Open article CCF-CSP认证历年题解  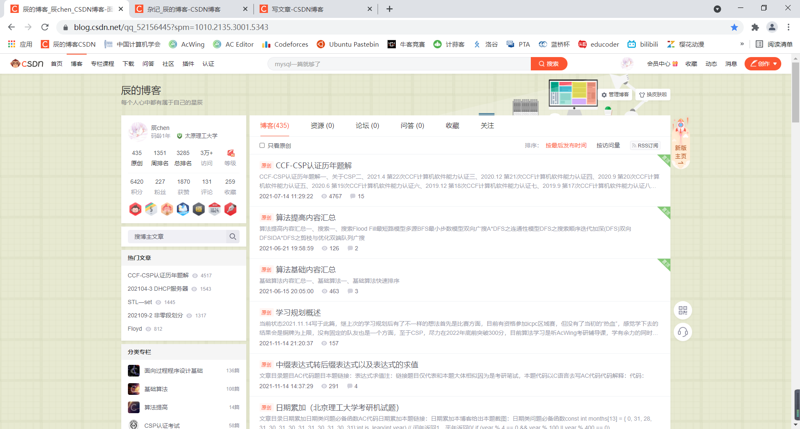click(314, 166)
